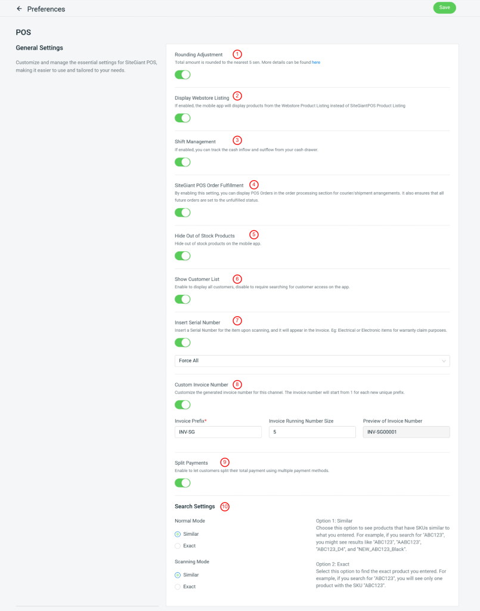Disable SiteGiant POS Order Fulfillment toggle
Viewport: 480px width, 611px height.
pos(182,212)
